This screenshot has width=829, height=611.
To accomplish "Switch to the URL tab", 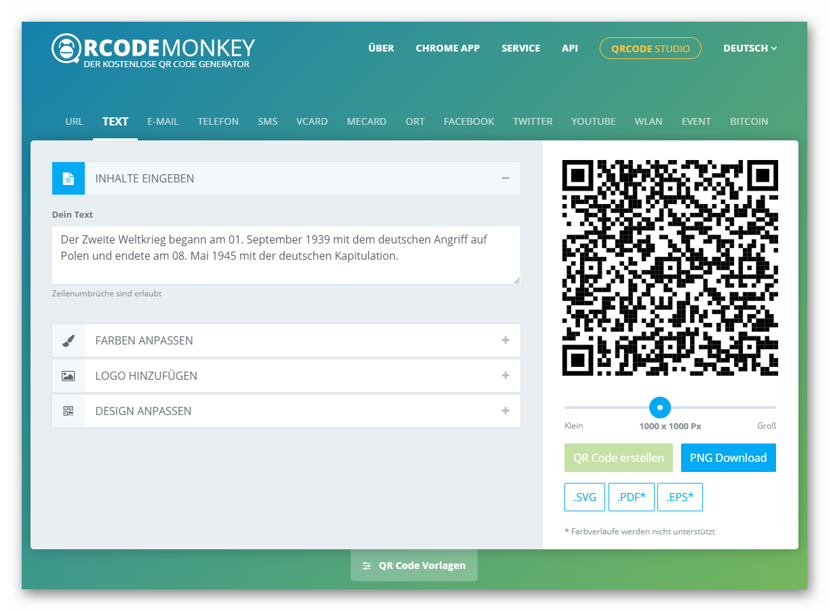I will tap(75, 121).
